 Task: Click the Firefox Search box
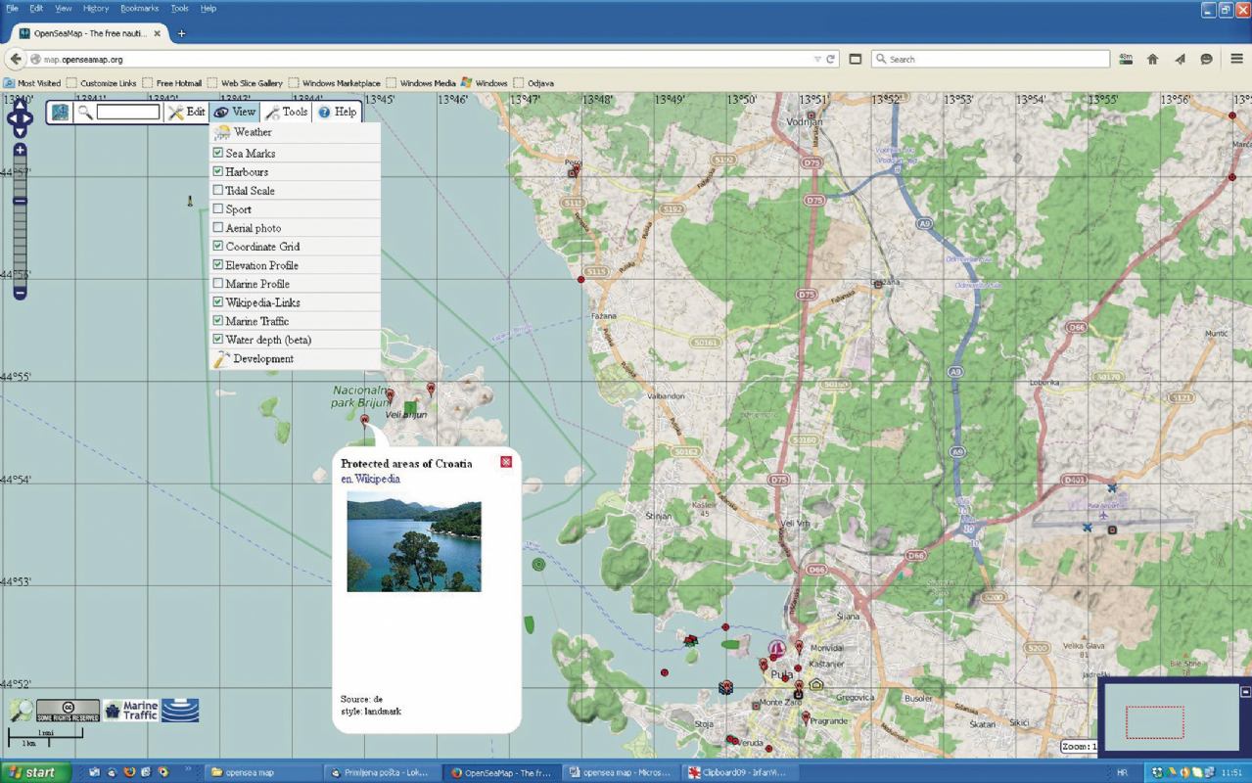pyautogui.click(x=990, y=60)
